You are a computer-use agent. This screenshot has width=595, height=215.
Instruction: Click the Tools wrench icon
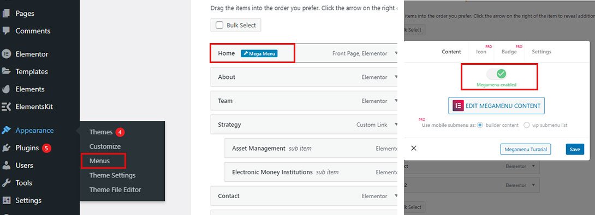[x=6, y=183]
